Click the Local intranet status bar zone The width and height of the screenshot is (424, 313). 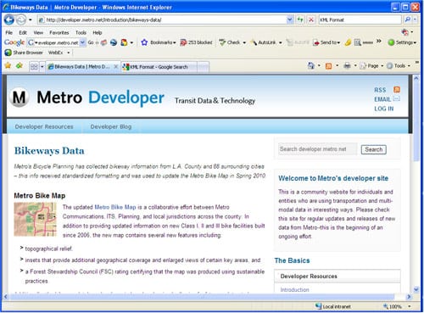tap(333, 306)
